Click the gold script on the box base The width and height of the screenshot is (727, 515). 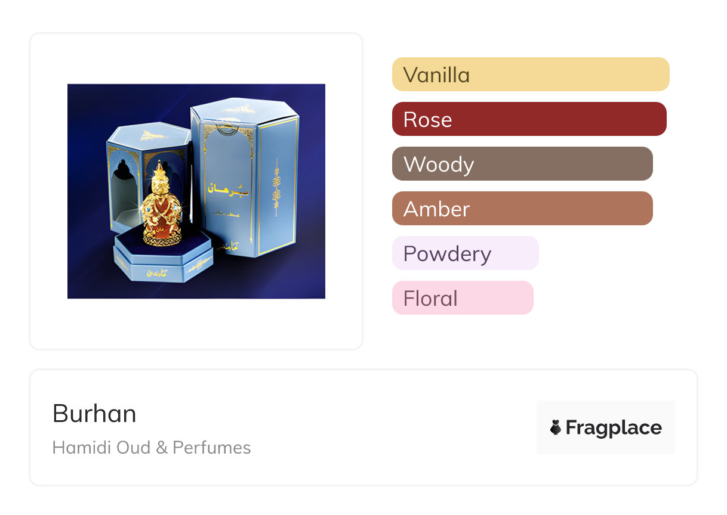point(156,272)
